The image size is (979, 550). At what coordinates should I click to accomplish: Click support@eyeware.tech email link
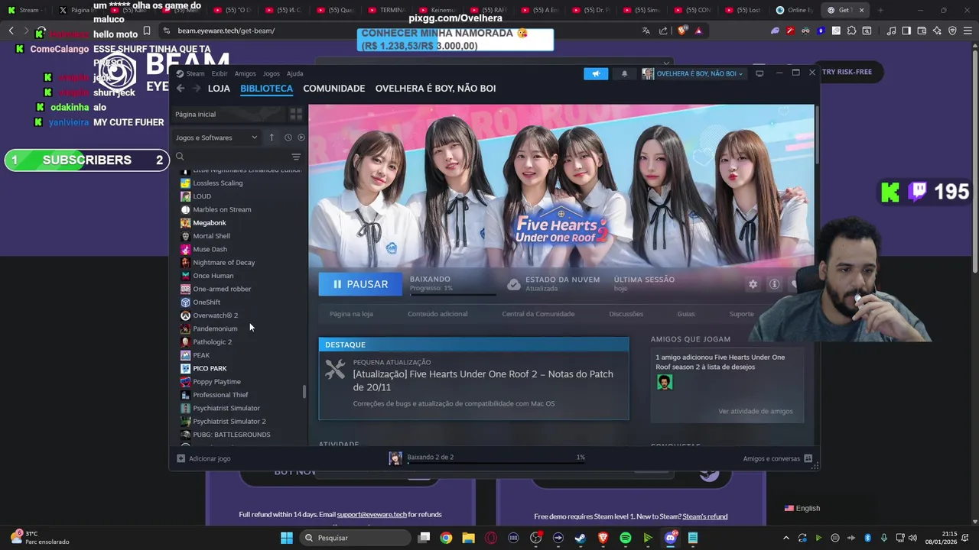click(372, 515)
